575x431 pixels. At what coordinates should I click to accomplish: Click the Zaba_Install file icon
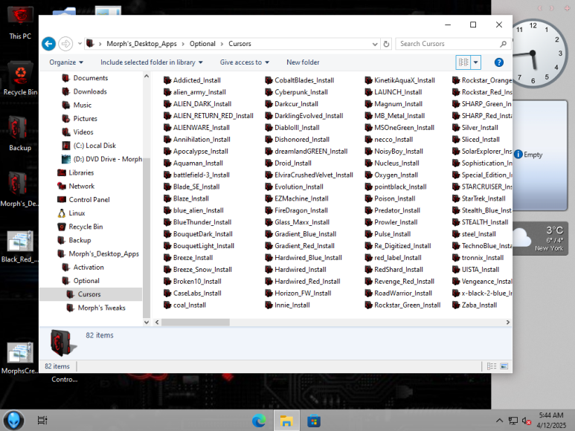click(456, 305)
